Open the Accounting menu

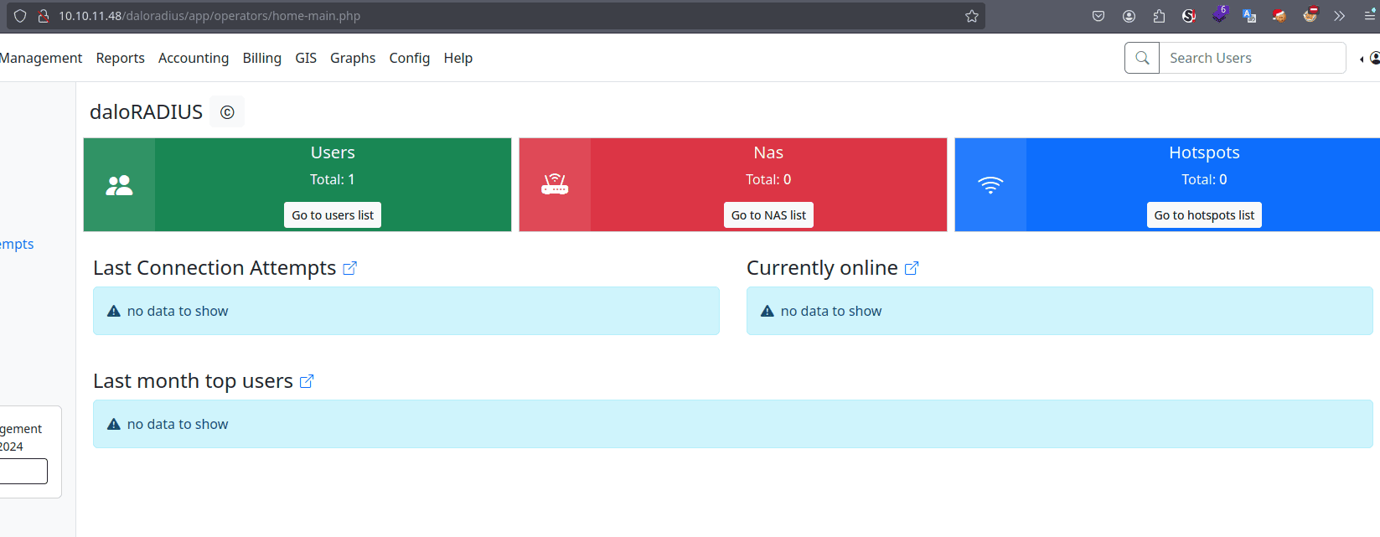tap(194, 58)
